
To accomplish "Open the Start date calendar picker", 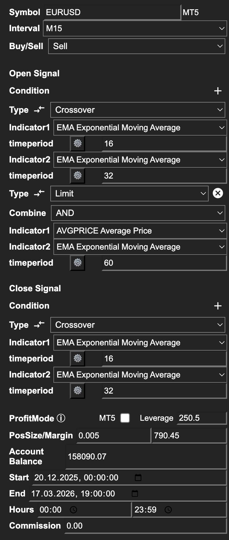I will (x=138, y=478).
